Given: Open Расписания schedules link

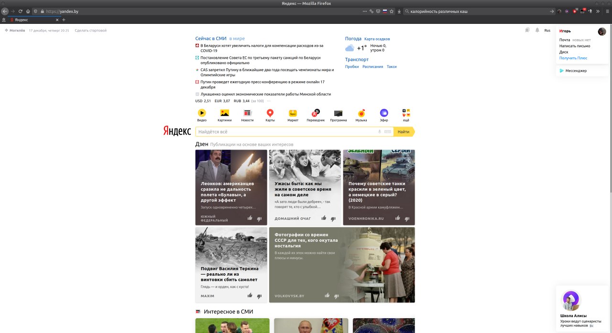Looking at the screenshot, I should coord(372,66).
